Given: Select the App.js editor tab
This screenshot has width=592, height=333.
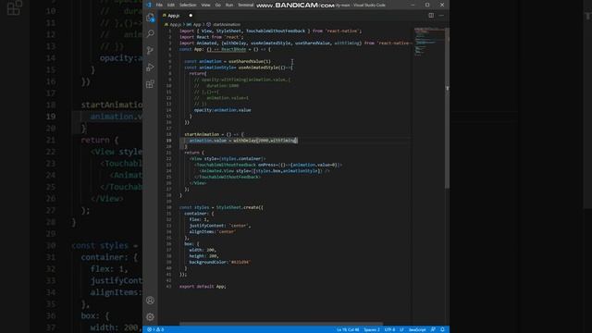Looking at the screenshot, I should click(178, 16).
